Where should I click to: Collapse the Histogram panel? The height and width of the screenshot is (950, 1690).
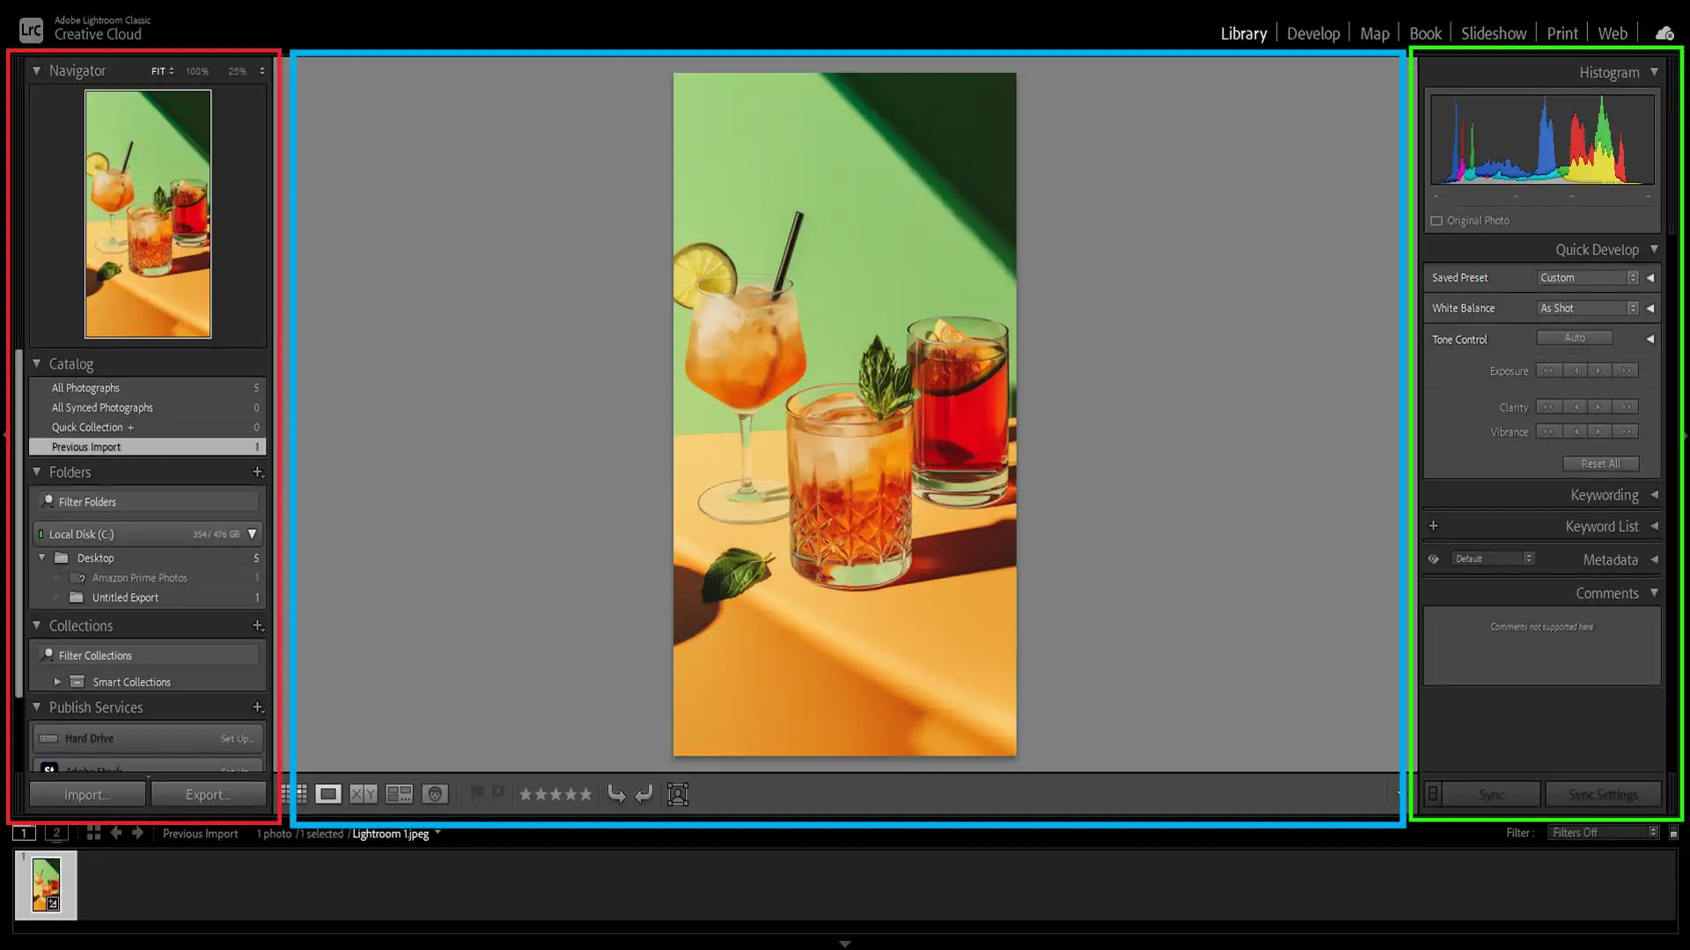click(1654, 72)
